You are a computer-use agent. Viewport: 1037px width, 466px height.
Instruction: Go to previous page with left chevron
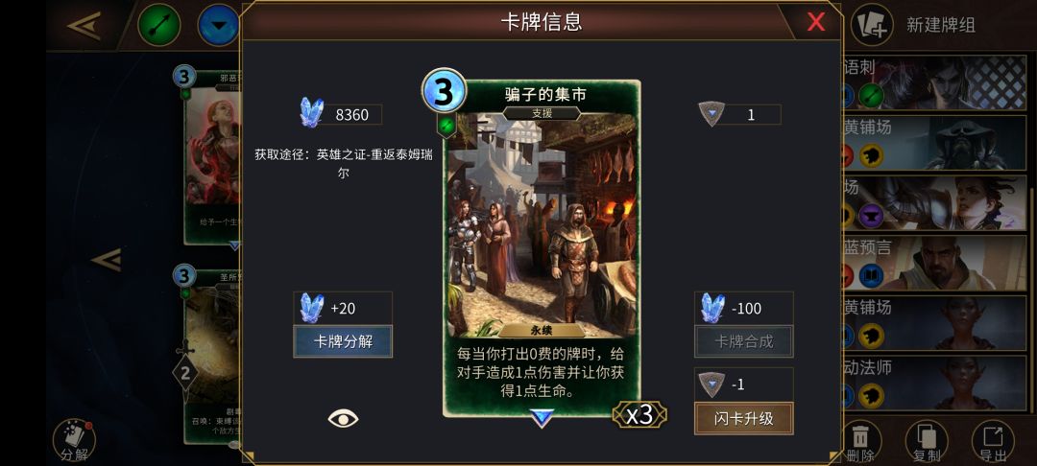107,260
